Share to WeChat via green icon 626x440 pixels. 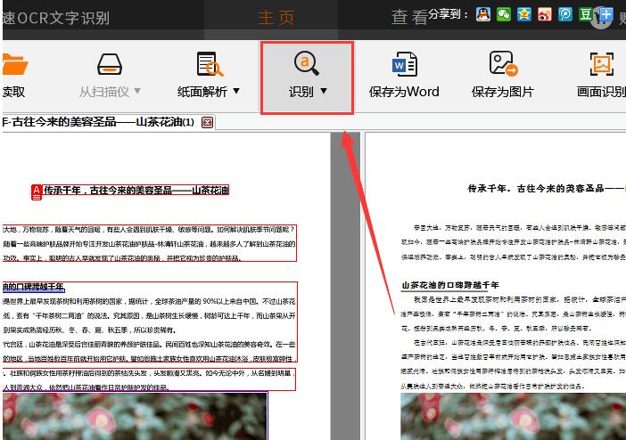tap(504, 14)
